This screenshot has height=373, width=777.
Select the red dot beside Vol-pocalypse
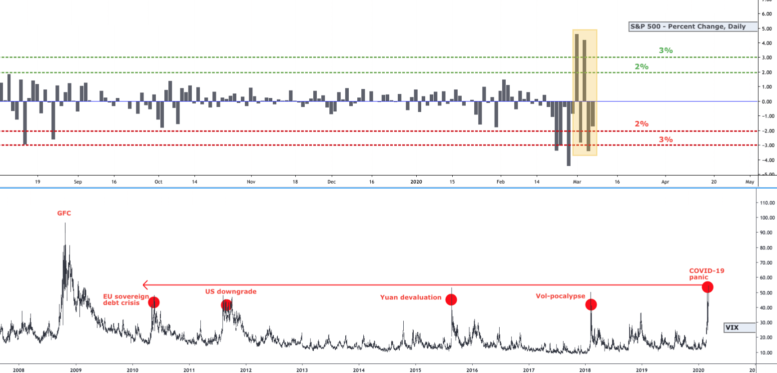coord(591,304)
